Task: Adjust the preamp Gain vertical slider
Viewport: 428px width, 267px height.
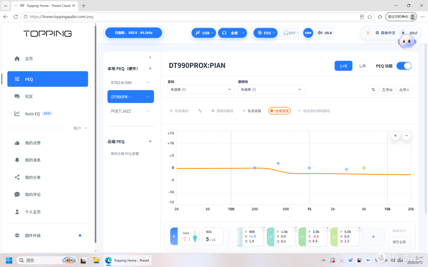Action: point(195,236)
